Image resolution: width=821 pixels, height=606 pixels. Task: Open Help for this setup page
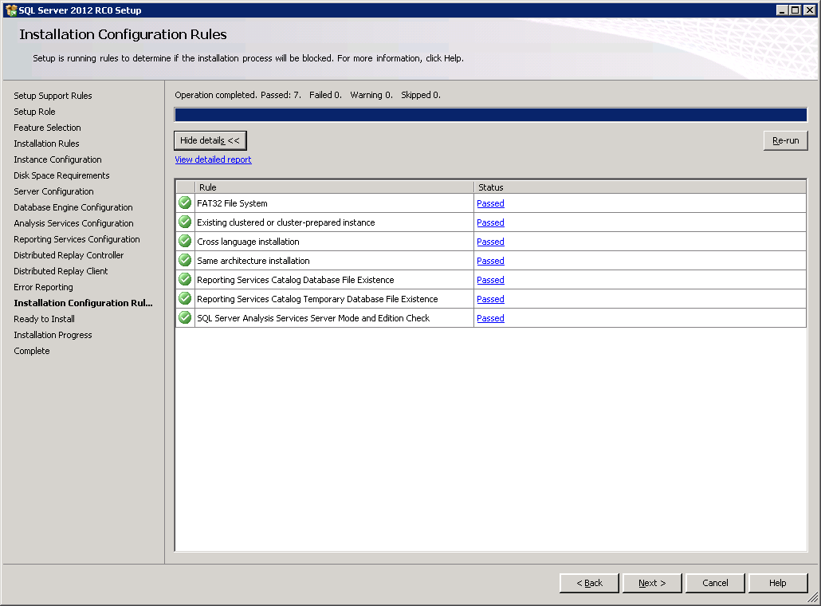pos(777,583)
